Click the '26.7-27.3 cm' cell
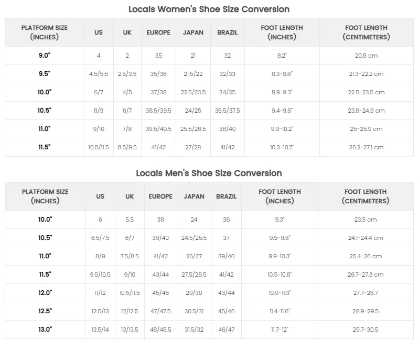This screenshot has height=340, width=419. point(366,275)
